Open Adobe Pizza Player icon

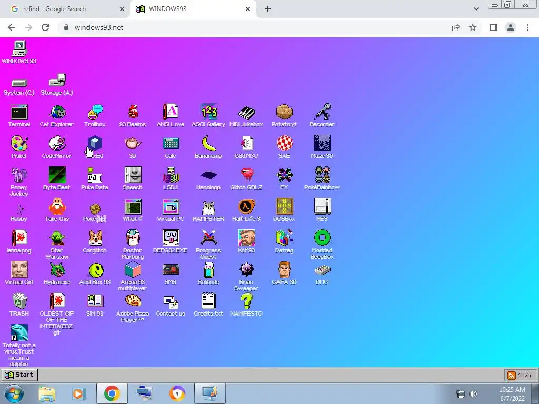coord(133,308)
